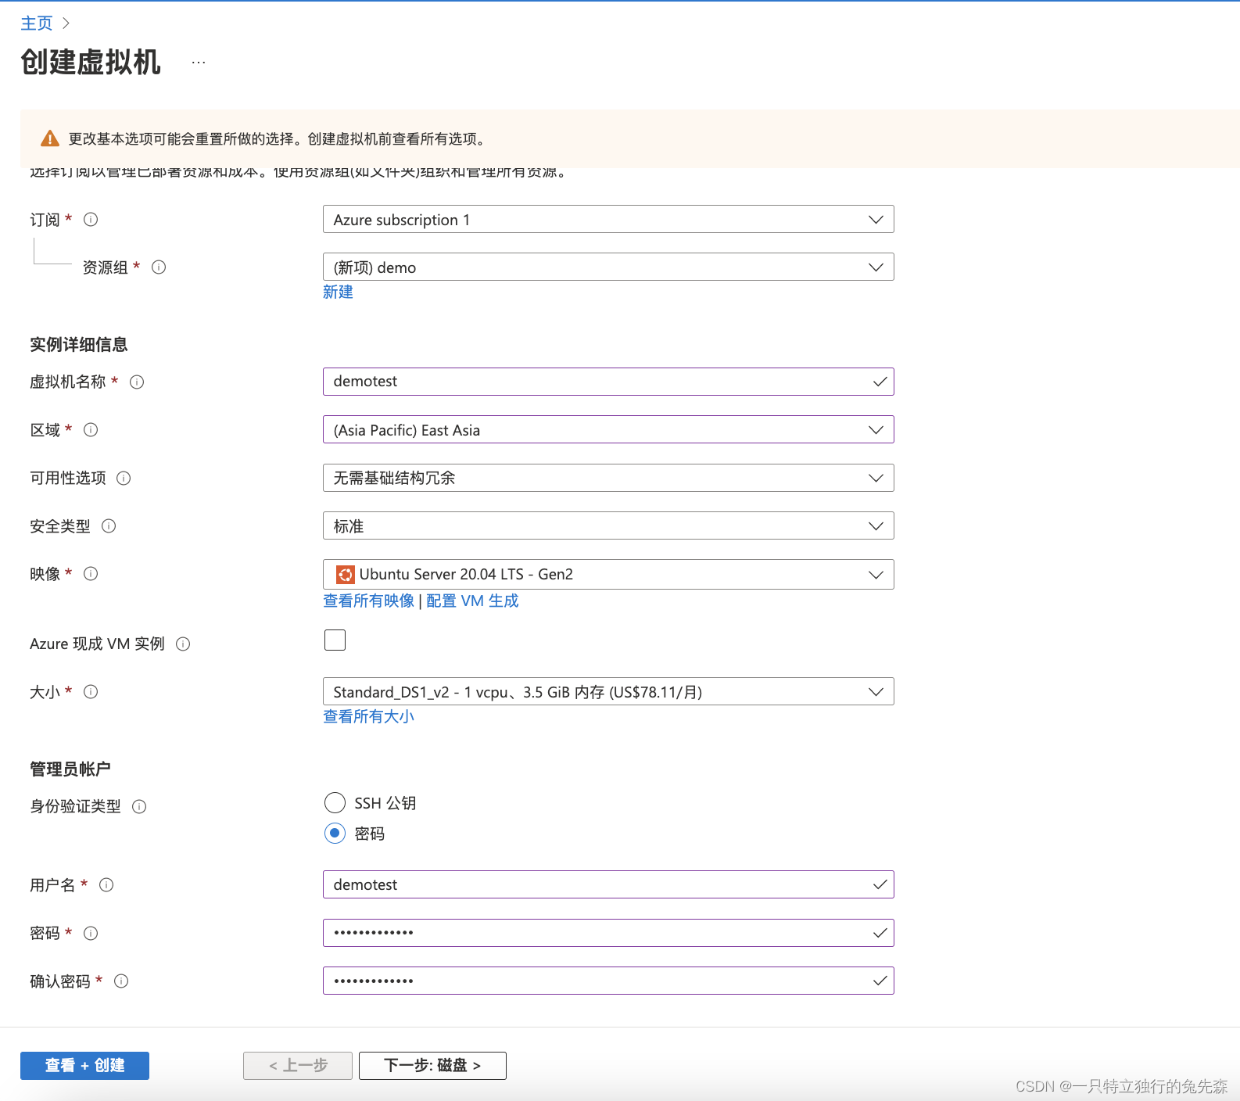
Task: Click the 虚拟机名称 input field
Action: pos(608,382)
